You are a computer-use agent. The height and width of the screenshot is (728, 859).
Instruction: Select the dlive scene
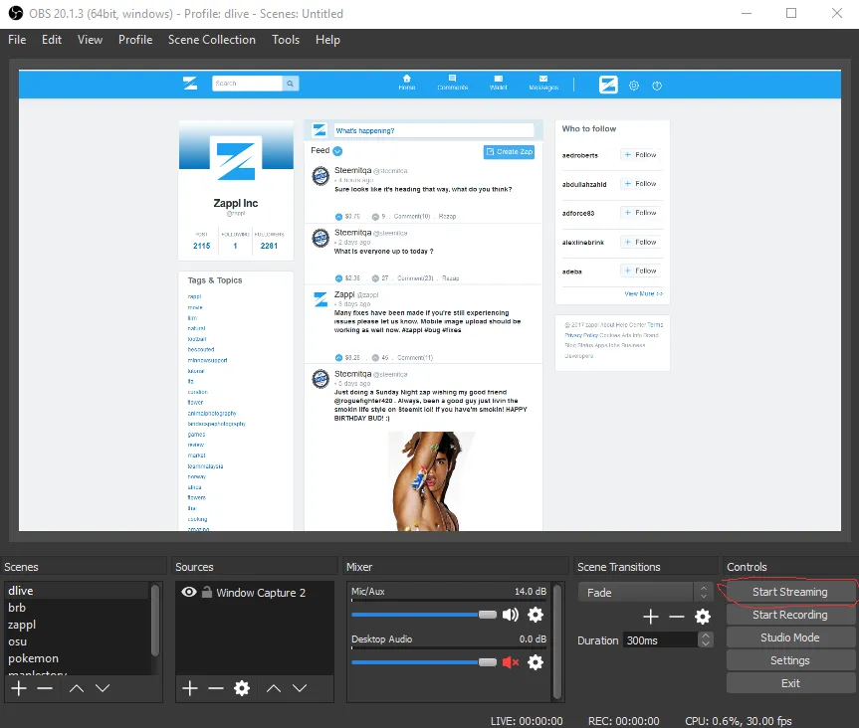pos(77,591)
